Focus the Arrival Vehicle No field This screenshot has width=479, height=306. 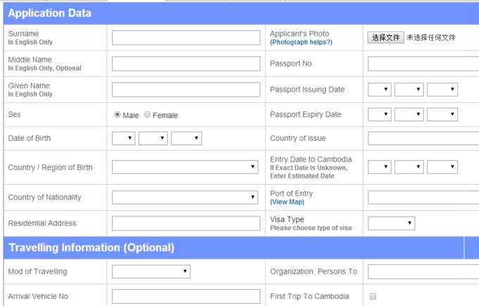click(x=185, y=297)
